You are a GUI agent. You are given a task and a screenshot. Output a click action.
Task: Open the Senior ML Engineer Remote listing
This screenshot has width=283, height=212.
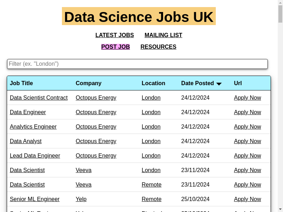(35, 199)
